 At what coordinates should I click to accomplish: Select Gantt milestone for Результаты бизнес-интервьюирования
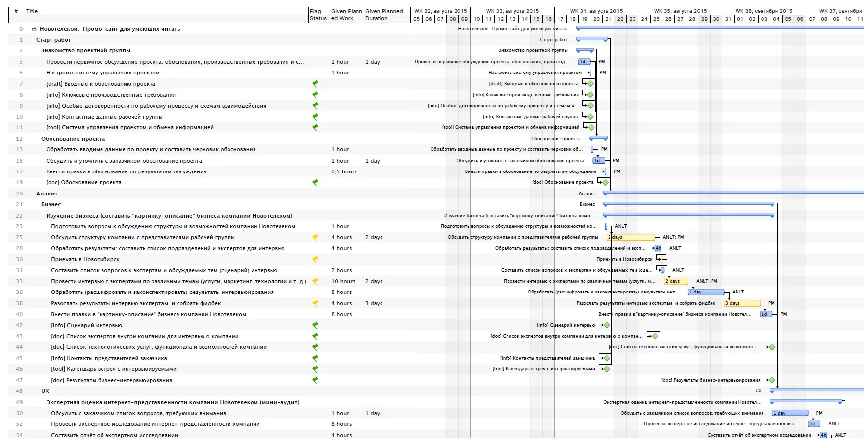click(x=772, y=380)
